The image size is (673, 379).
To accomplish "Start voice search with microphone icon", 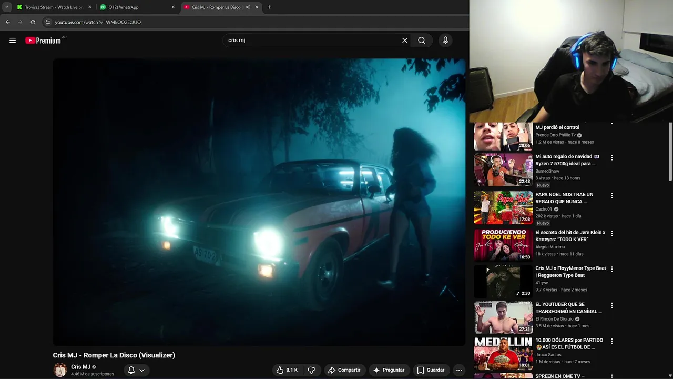I will pyautogui.click(x=445, y=41).
